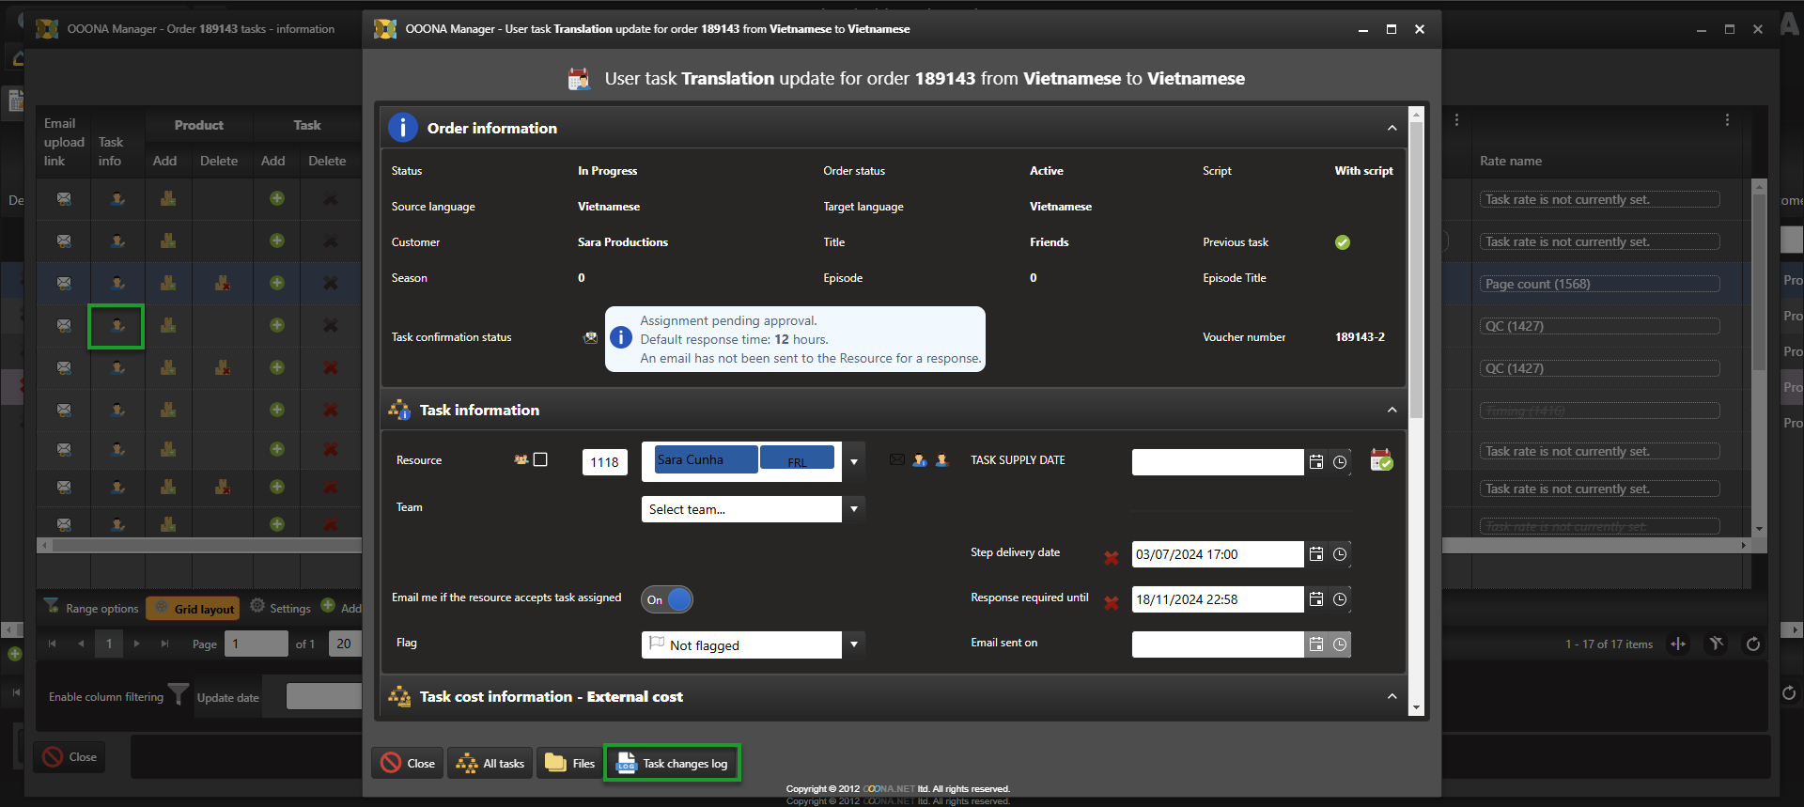Click the clock icon for Response required until
Viewport: 1804px width, 807px height.
pyautogui.click(x=1340, y=599)
